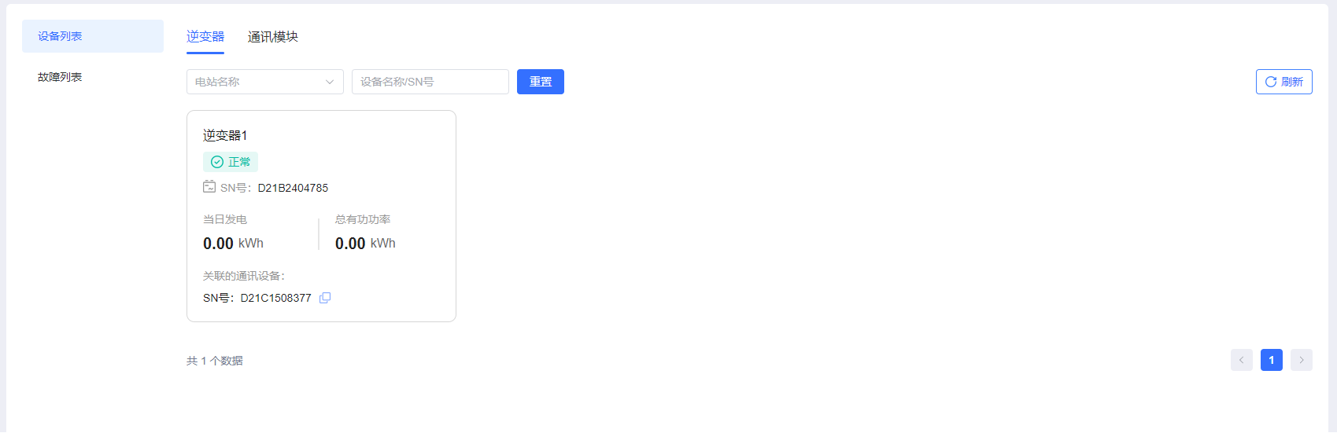Image resolution: width=1337 pixels, height=433 pixels.
Task: Select the 逆变器 tab
Action: [205, 37]
